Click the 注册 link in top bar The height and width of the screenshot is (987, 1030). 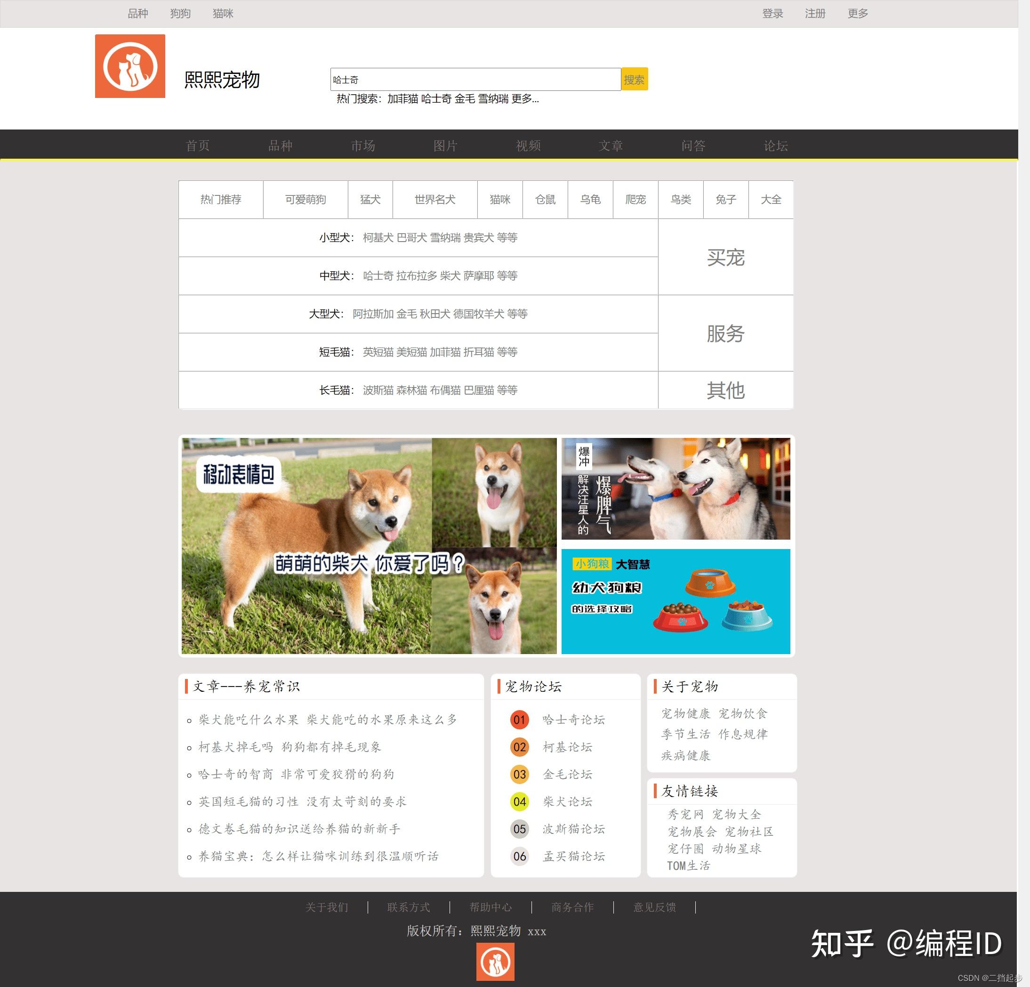pos(815,14)
